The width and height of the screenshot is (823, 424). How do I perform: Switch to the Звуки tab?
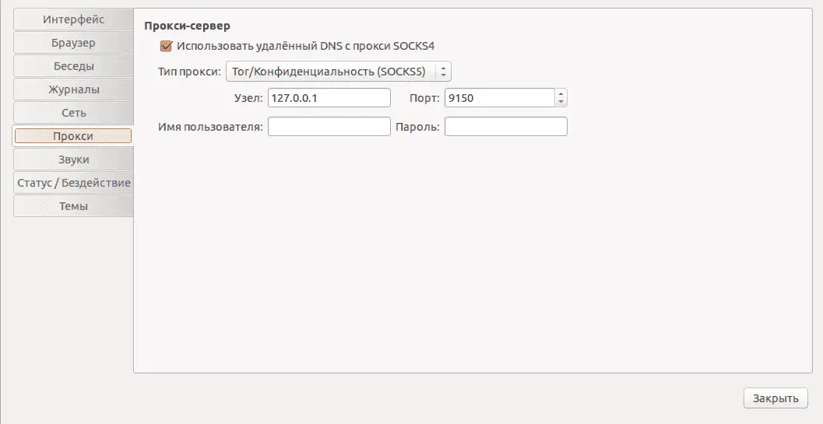click(x=73, y=159)
